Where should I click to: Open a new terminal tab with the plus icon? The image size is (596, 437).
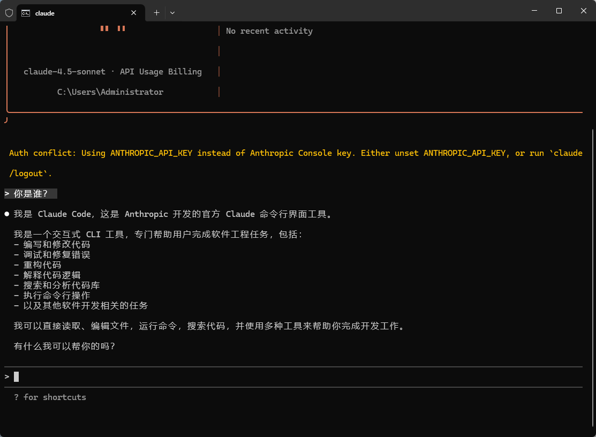tap(156, 12)
